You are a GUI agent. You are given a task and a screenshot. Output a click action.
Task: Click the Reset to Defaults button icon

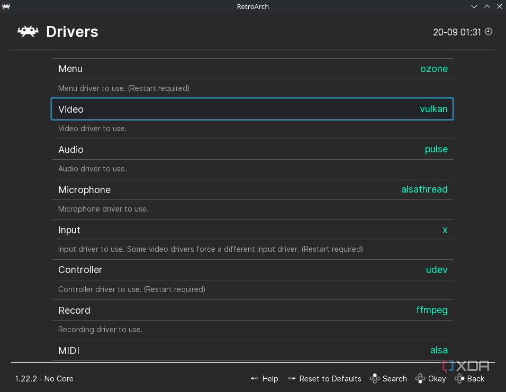292,378
